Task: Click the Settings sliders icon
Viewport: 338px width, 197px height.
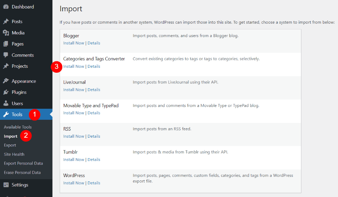Action: pos(6,185)
